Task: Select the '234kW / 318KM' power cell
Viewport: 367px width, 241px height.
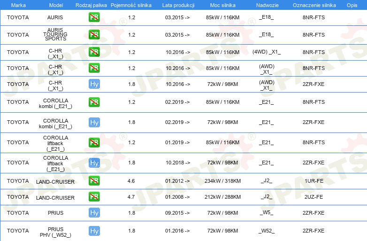Action: click(x=222, y=181)
